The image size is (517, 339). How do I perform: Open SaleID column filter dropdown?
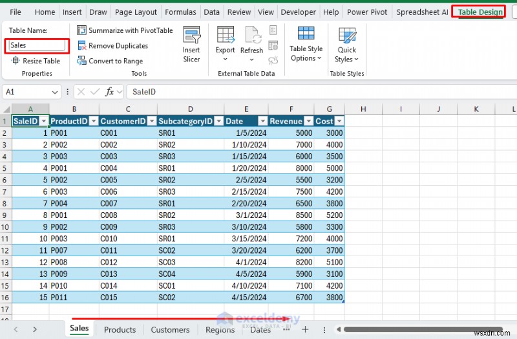(44, 121)
